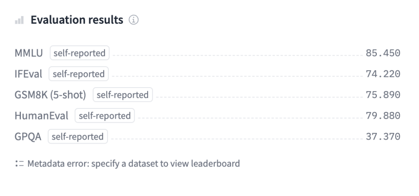
Task: Open the GSM8K (5-shot) metric label
Action: click(50, 95)
